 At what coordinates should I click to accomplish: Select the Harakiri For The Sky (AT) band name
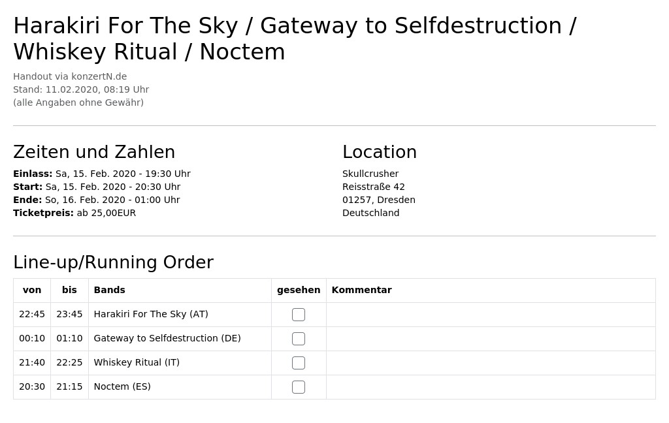[x=151, y=314]
